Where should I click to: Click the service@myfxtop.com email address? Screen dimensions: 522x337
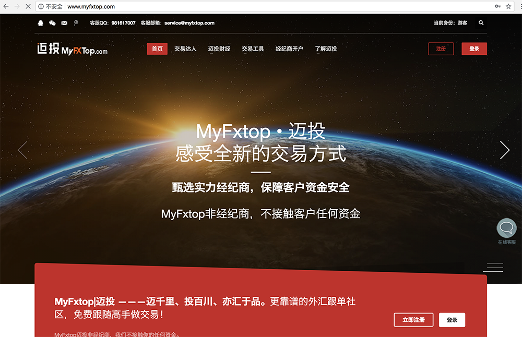189,23
